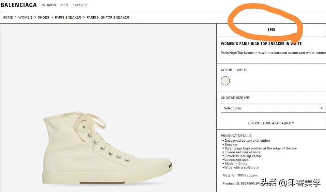
Task: Expand the Select Size dropdown
Action: [271, 108]
